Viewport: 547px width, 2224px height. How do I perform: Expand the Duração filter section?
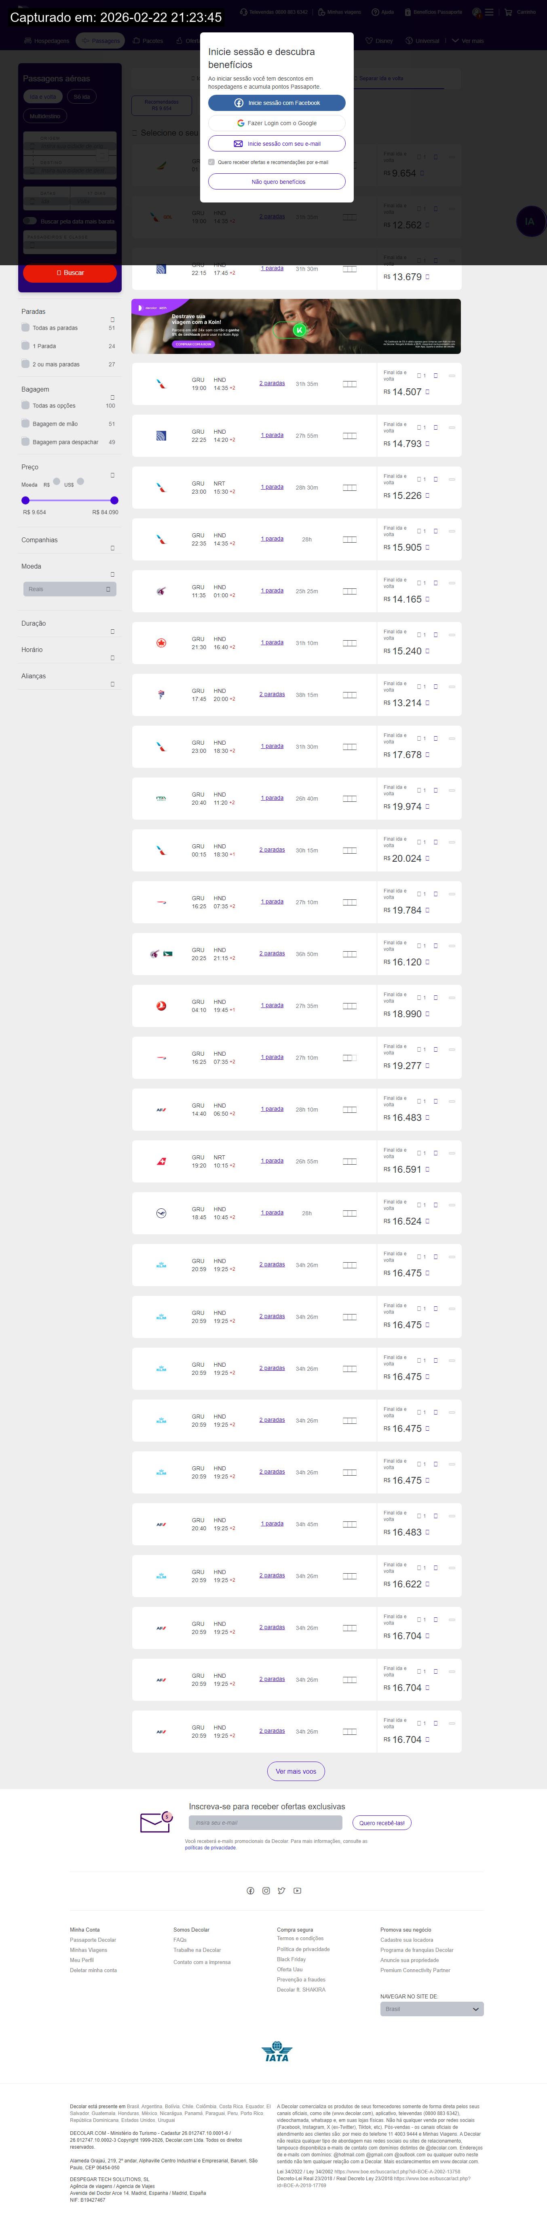click(112, 631)
